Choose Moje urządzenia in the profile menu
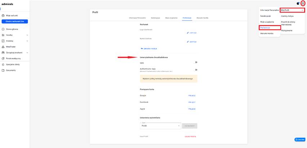Image resolution: width=307 pixels, height=148 pixels. [267, 22]
